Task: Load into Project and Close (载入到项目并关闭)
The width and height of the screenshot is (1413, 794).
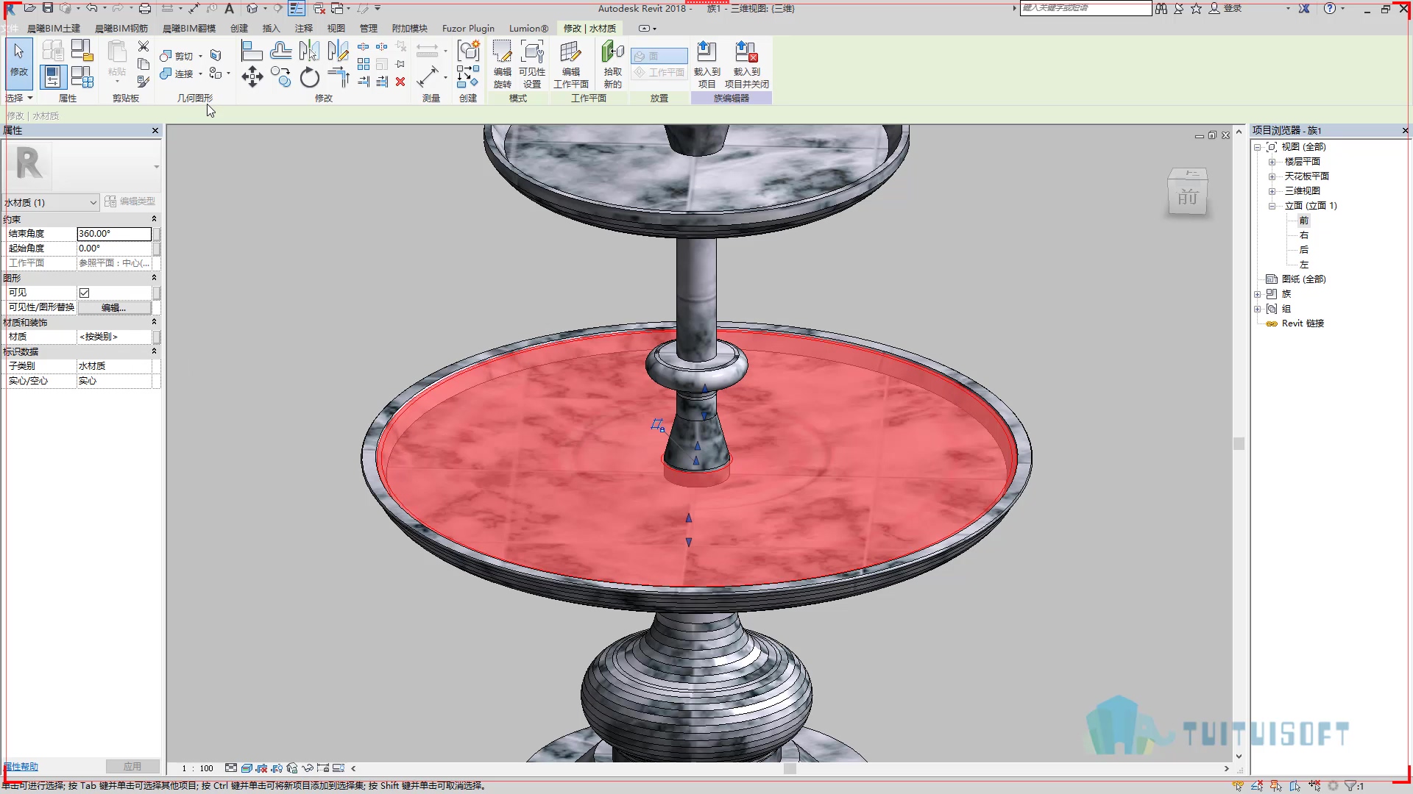Action: coord(747,65)
